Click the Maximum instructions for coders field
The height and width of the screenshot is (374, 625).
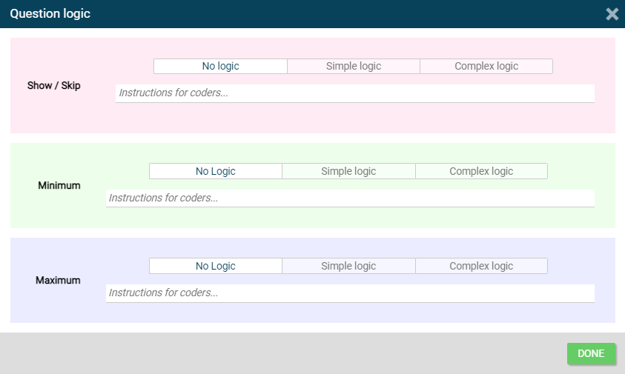[350, 293]
